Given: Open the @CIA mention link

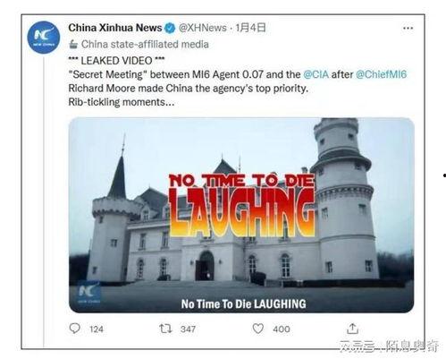Looking at the screenshot, I should [316, 74].
